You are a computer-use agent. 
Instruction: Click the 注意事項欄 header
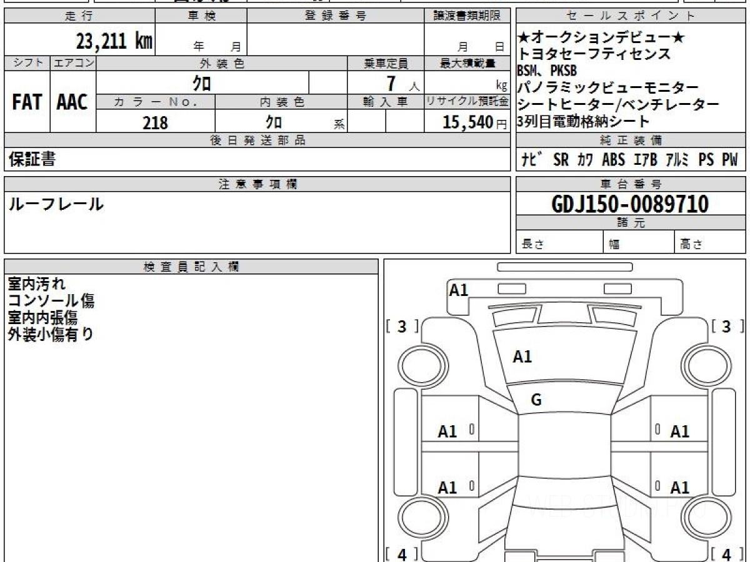(257, 184)
